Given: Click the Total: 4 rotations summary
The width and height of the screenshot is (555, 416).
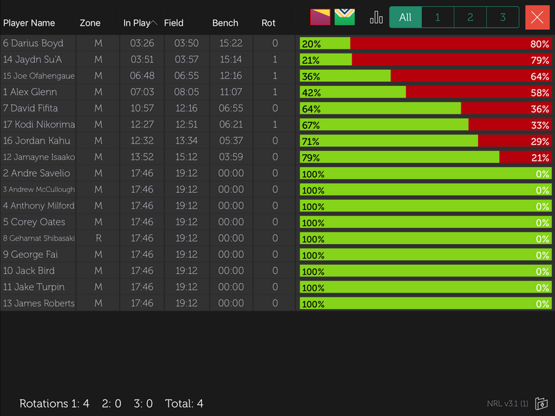Looking at the screenshot, I should tap(184, 404).
